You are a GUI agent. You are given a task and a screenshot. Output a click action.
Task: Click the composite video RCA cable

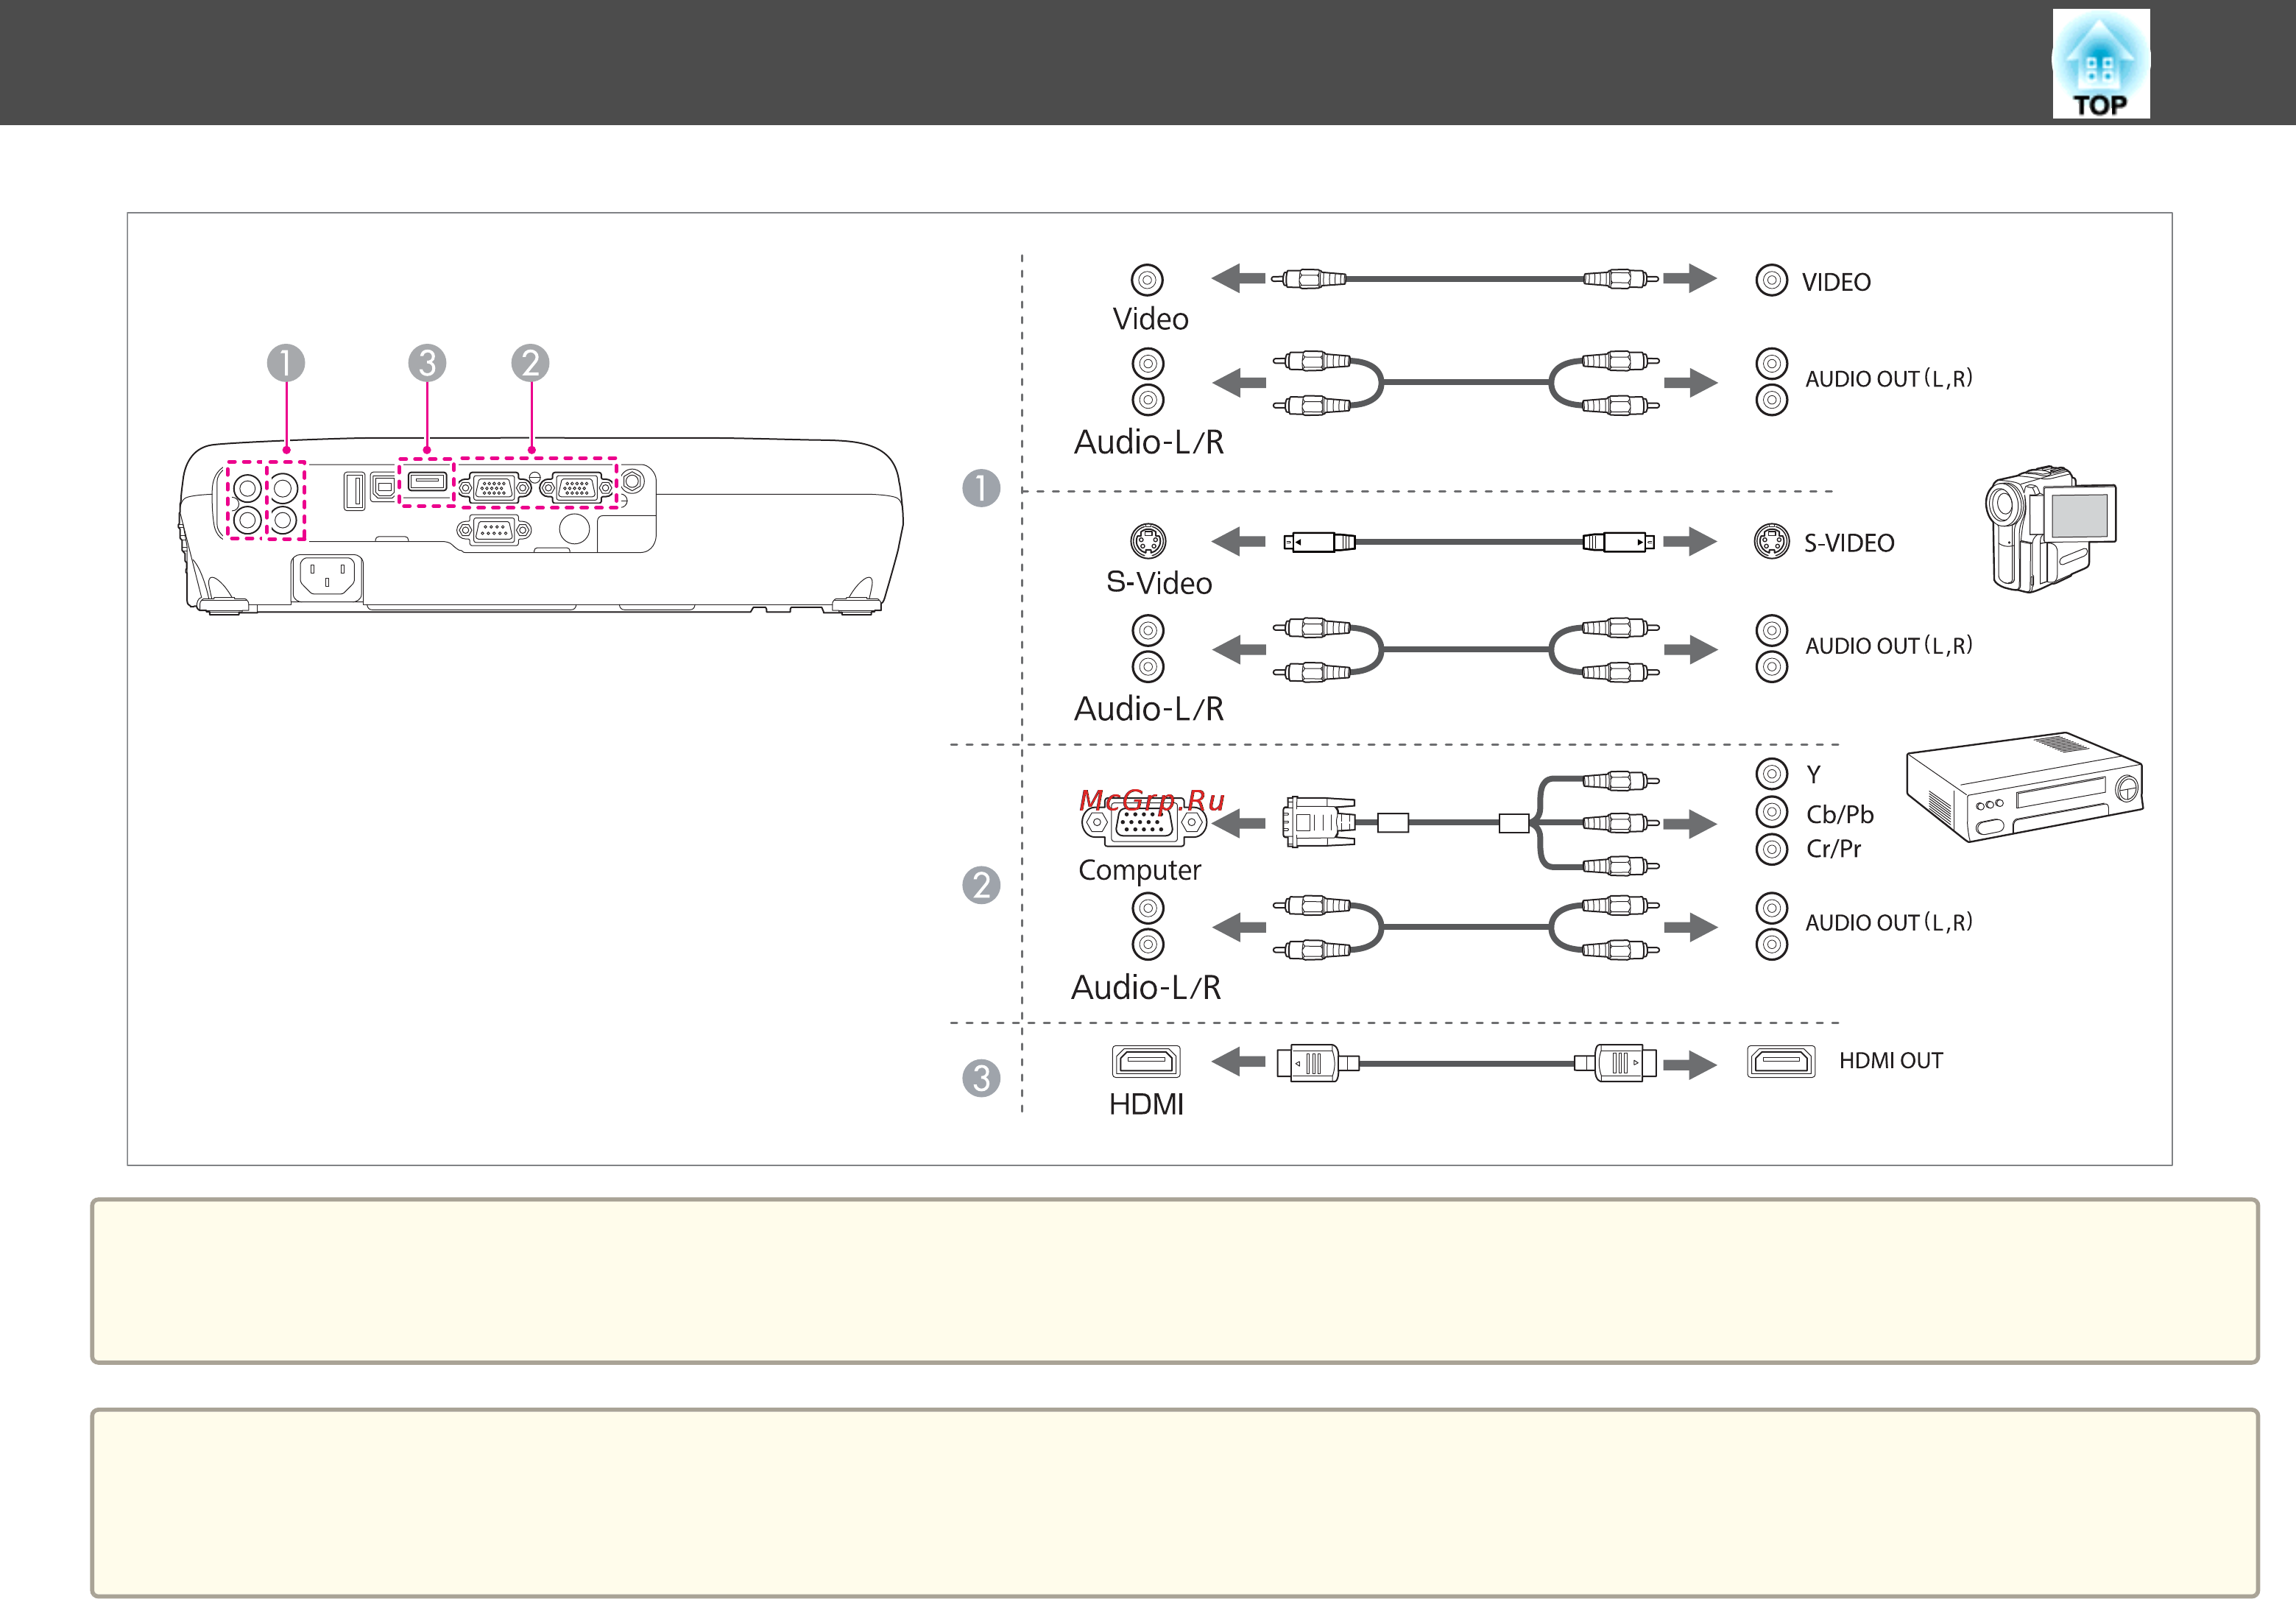click(1465, 279)
